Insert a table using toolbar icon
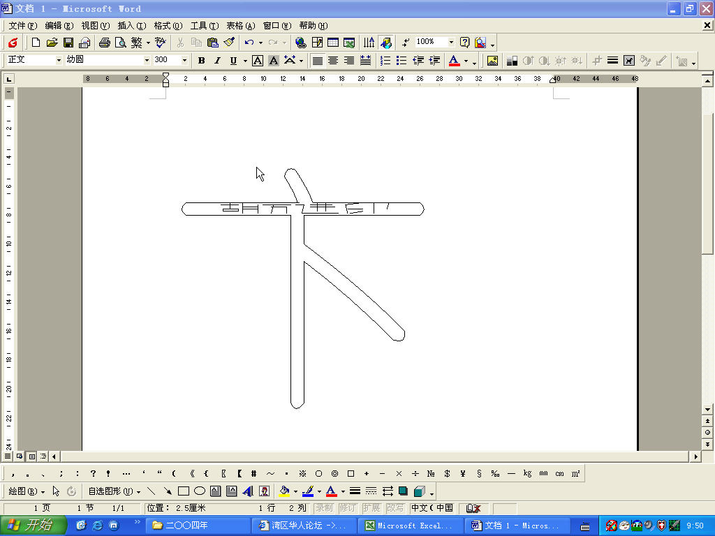Viewport: 715px width, 536px height. tap(333, 43)
